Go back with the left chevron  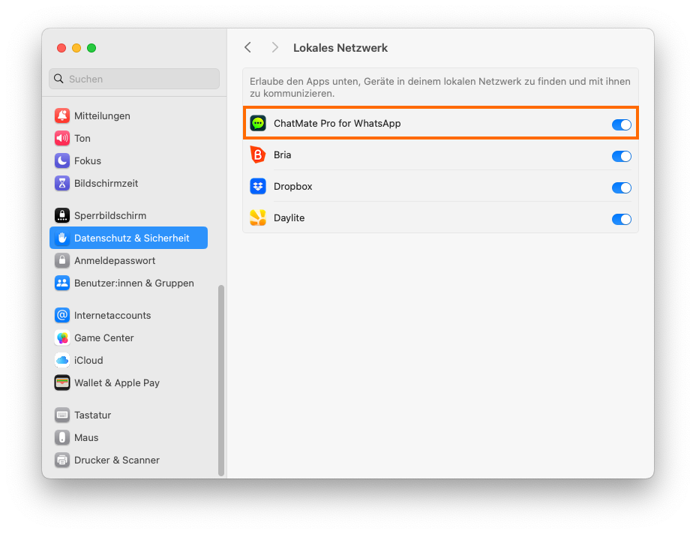(248, 47)
